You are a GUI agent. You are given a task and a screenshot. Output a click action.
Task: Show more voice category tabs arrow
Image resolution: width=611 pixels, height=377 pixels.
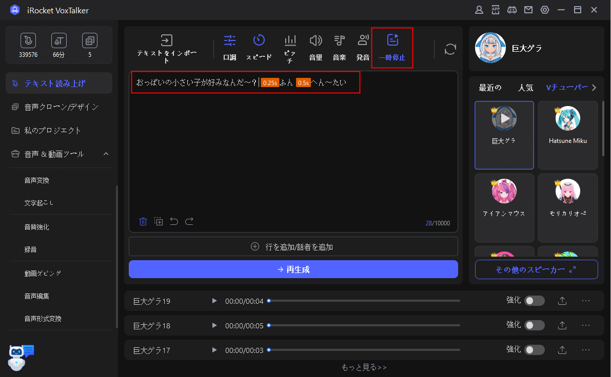click(x=594, y=88)
